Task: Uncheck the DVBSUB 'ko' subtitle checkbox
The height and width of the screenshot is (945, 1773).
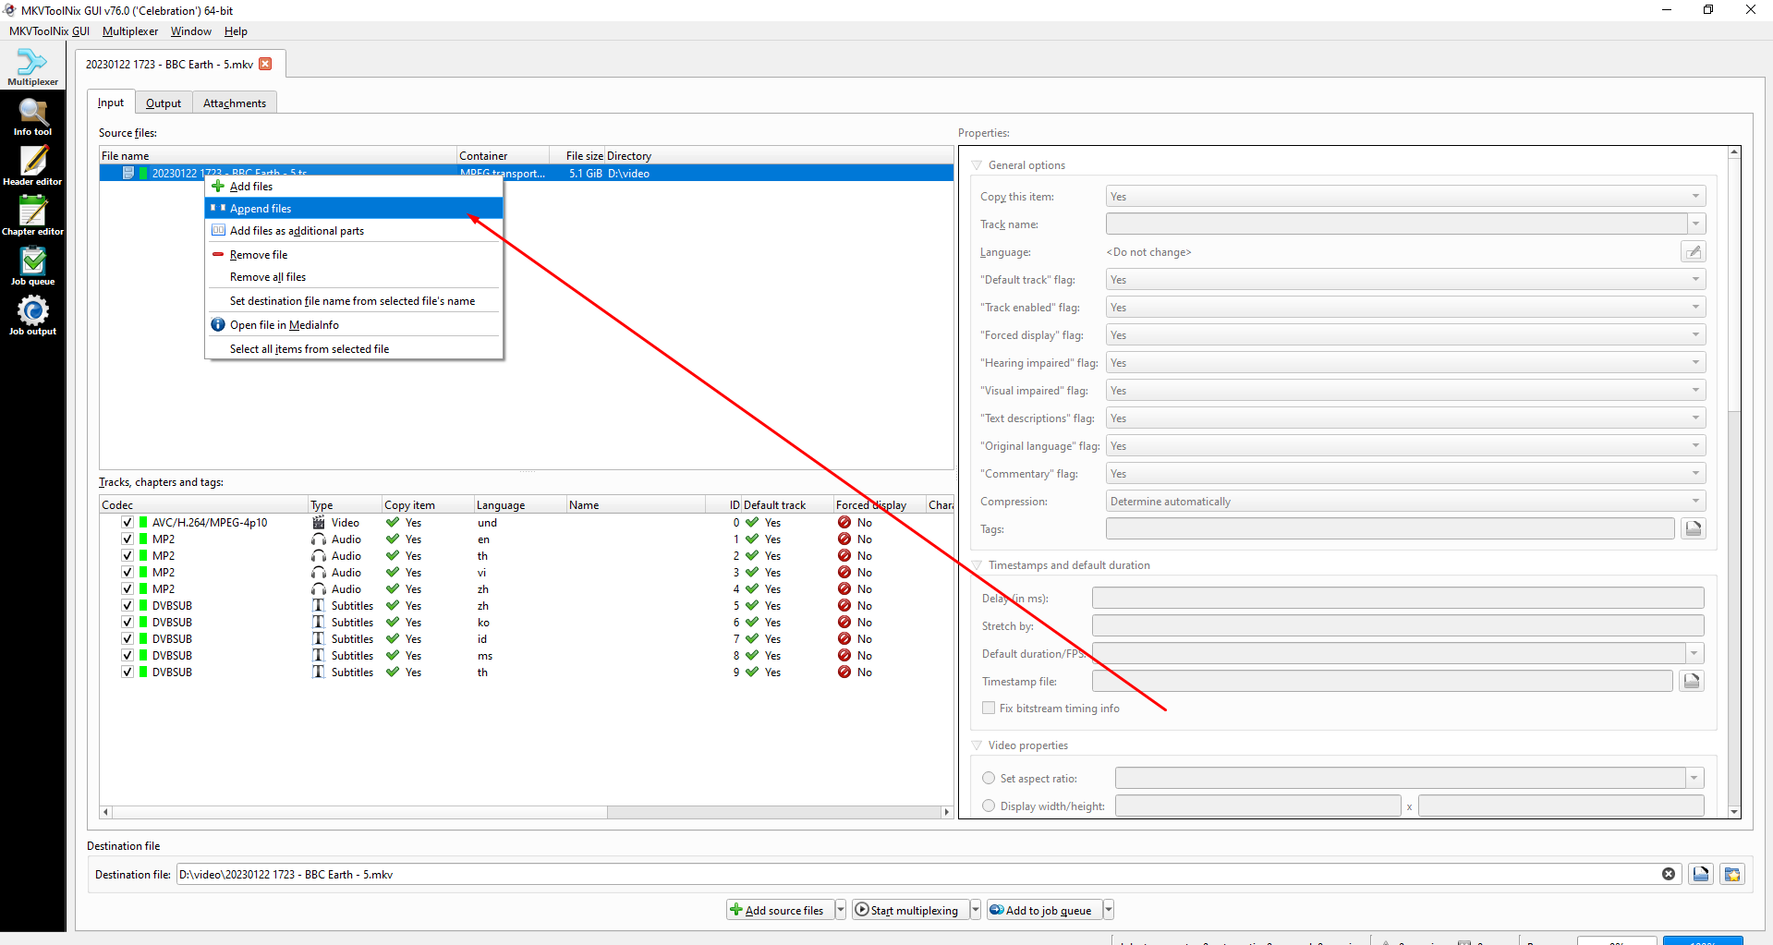Action: 128,623
